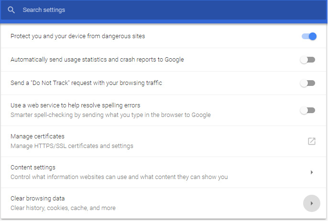The image size is (328, 221).
Task: Focus the Search settings field
Action: [x=164, y=10]
